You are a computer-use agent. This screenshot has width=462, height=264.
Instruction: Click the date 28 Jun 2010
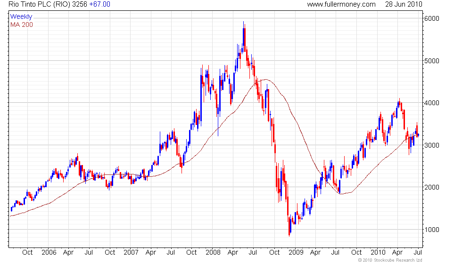coord(404,4)
